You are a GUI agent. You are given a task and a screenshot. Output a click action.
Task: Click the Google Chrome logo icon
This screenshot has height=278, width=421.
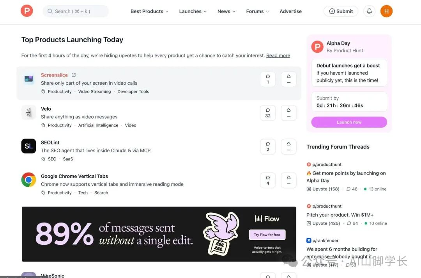[x=28, y=180]
